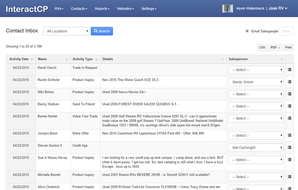Open salesperson dropdown for Randi Oesch
The image size is (298, 190).
click(256, 70)
